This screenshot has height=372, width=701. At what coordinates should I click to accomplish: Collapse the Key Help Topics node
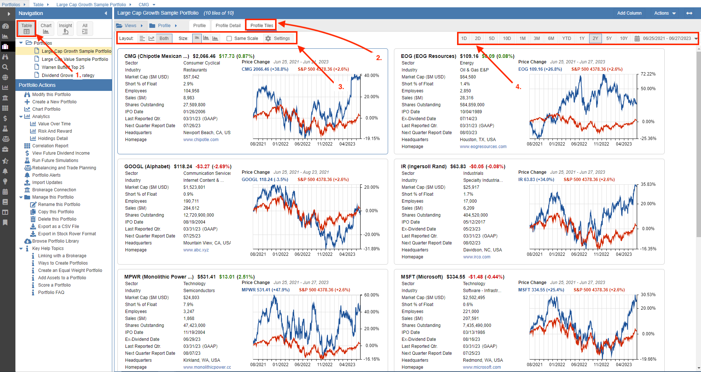tap(21, 248)
